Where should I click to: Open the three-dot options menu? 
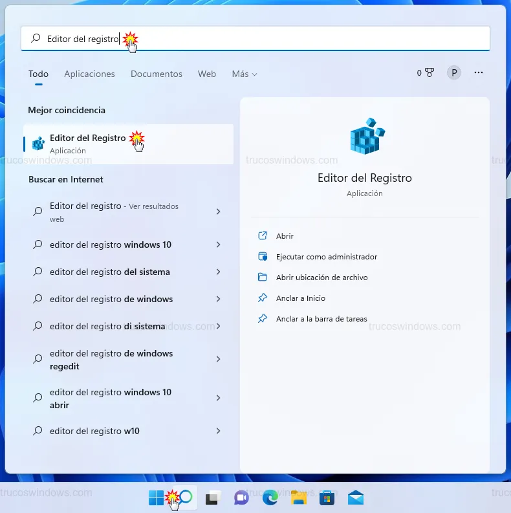coord(479,73)
